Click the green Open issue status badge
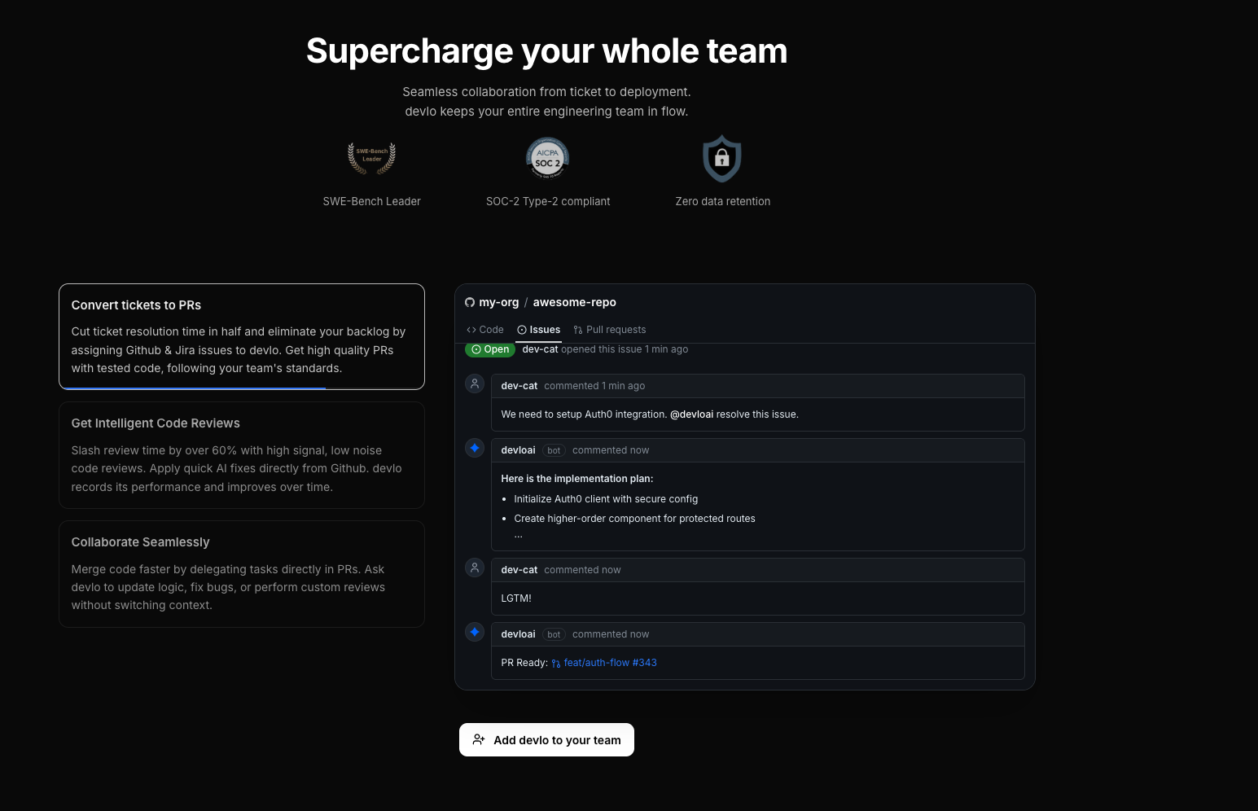Viewport: 1258px width, 811px height. (490, 349)
